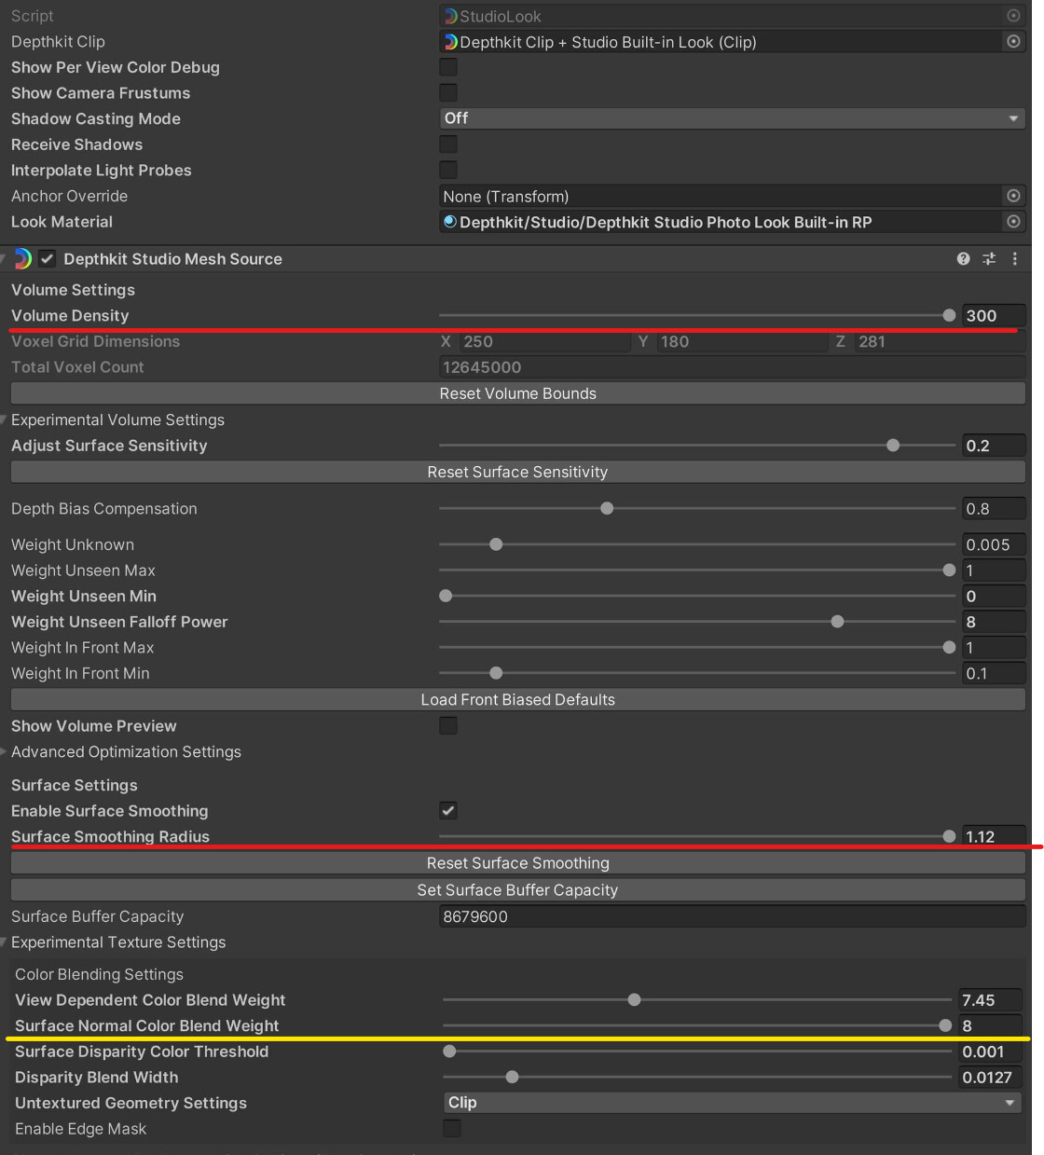This screenshot has height=1155, width=1044.
Task: Click the Depthkit Studio Mesh Source component icon
Action: pyautogui.click(x=22, y=259)
